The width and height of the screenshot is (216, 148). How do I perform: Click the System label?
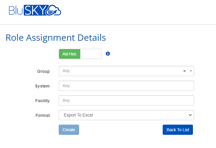click(42, 86)
